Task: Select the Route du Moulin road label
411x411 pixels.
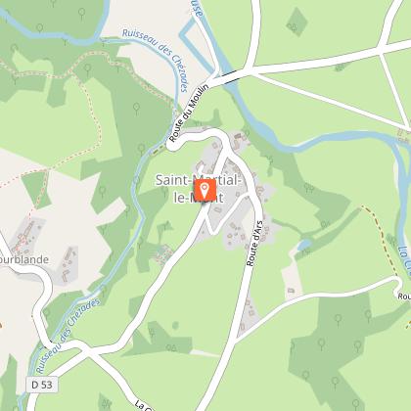Action: (189, 114)
